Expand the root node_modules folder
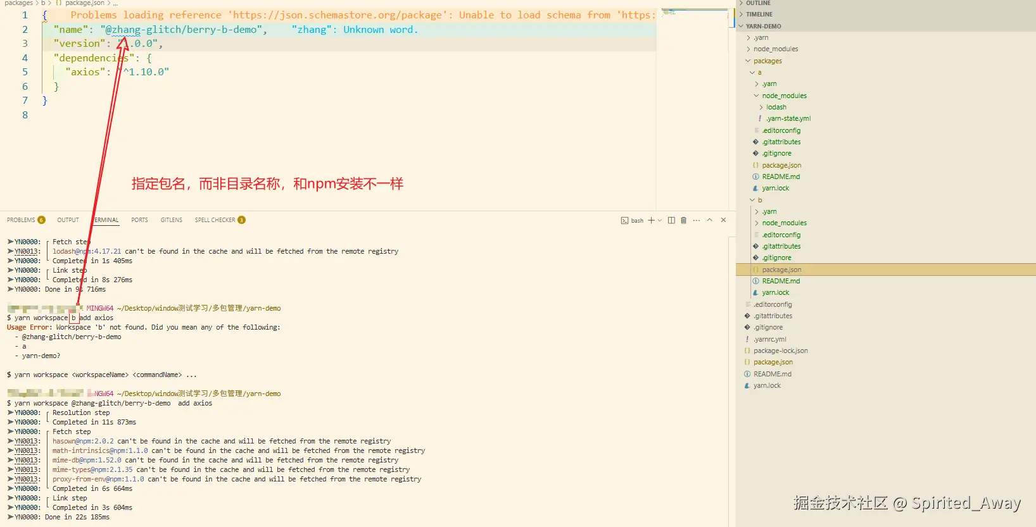 click(x=776, y=49)
